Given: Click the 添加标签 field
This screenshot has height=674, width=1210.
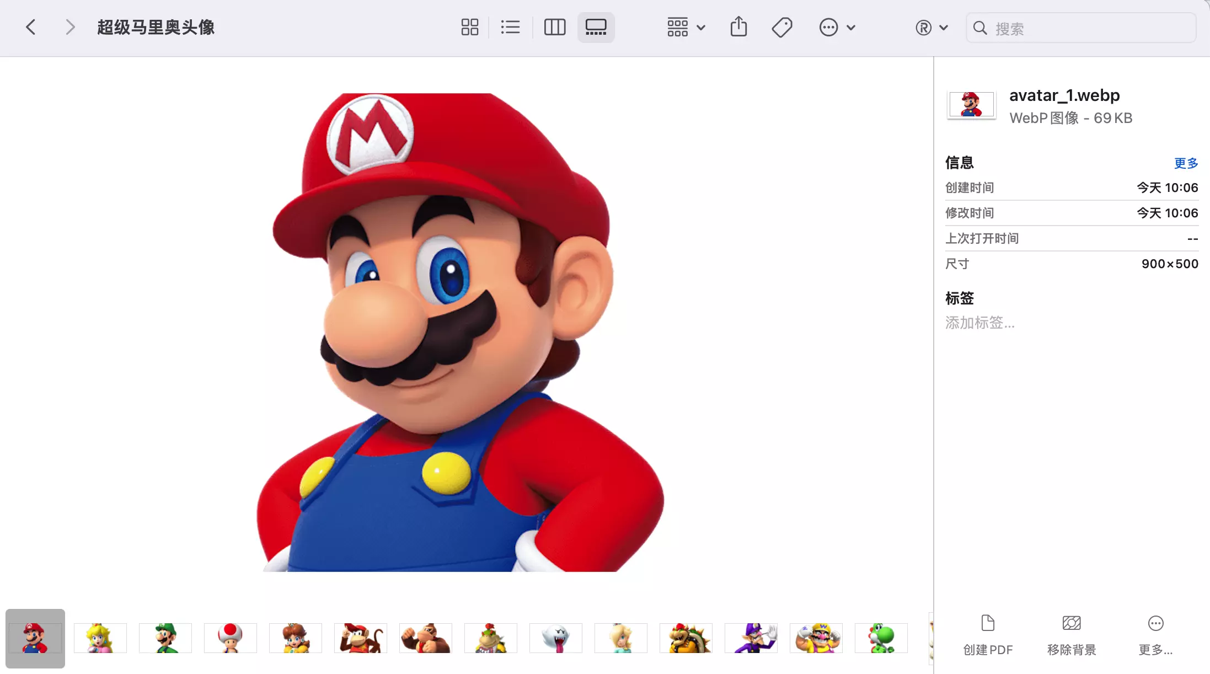Looking at the screenshot, I should (x=980, y=323).
